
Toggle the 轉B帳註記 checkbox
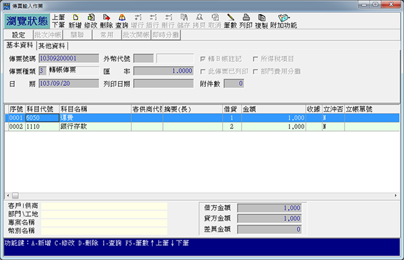coord(203,59)
